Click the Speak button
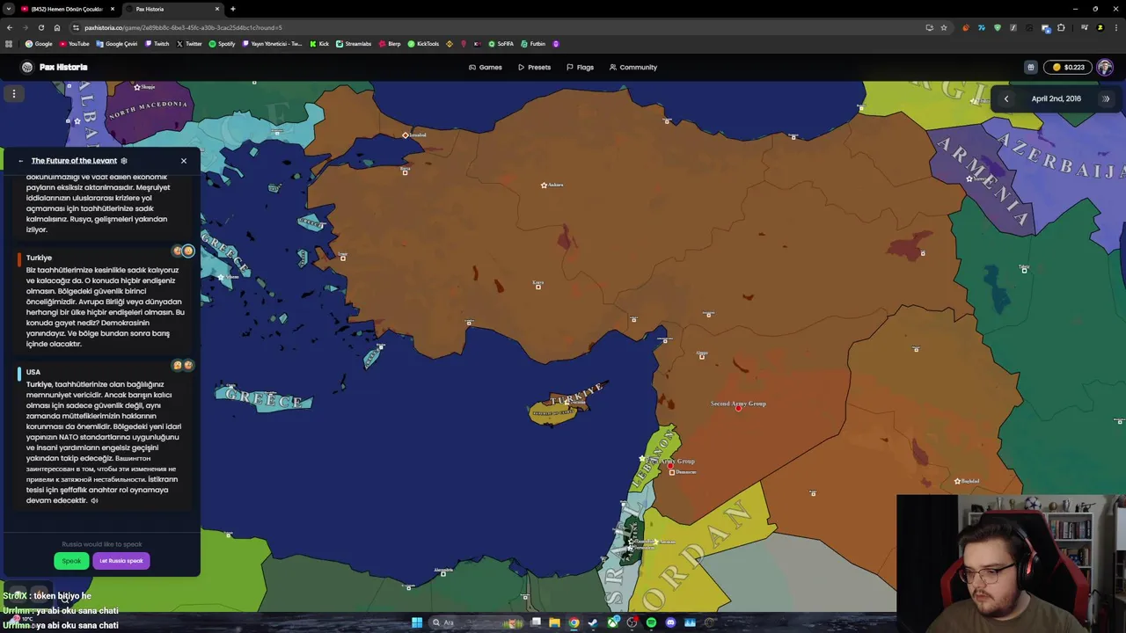 click(71, 561)
